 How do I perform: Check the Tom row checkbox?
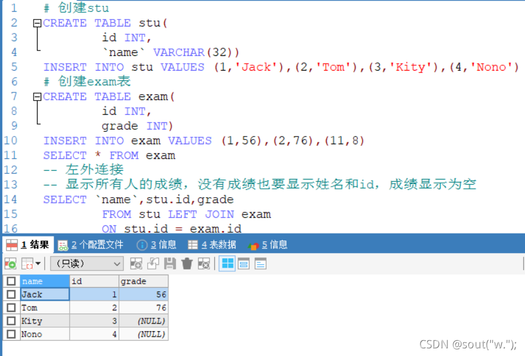point(11,307)
